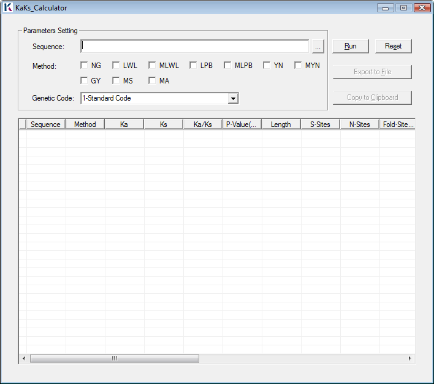Click the horizontal scrollbar thumb
Image resolution: width=434 pixels, height=384 pixels.
(115, 358)
